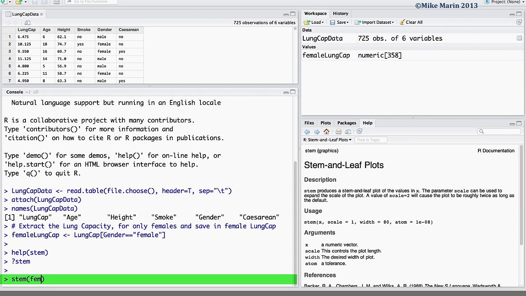The width and height of the screenshot is (526, 296).
Task: Open the Plots tab
Action: point(325,123)
